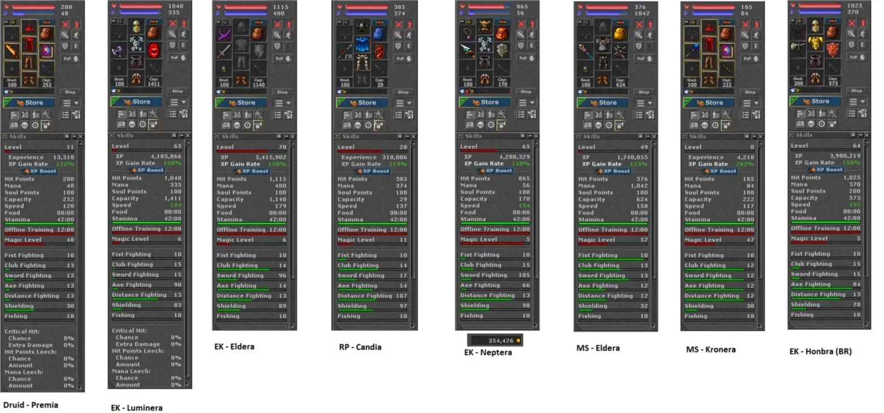The image size is (884, 413).
Task: Open the brown backpack in EK - Luminera panel
Action: coord(153,33)
